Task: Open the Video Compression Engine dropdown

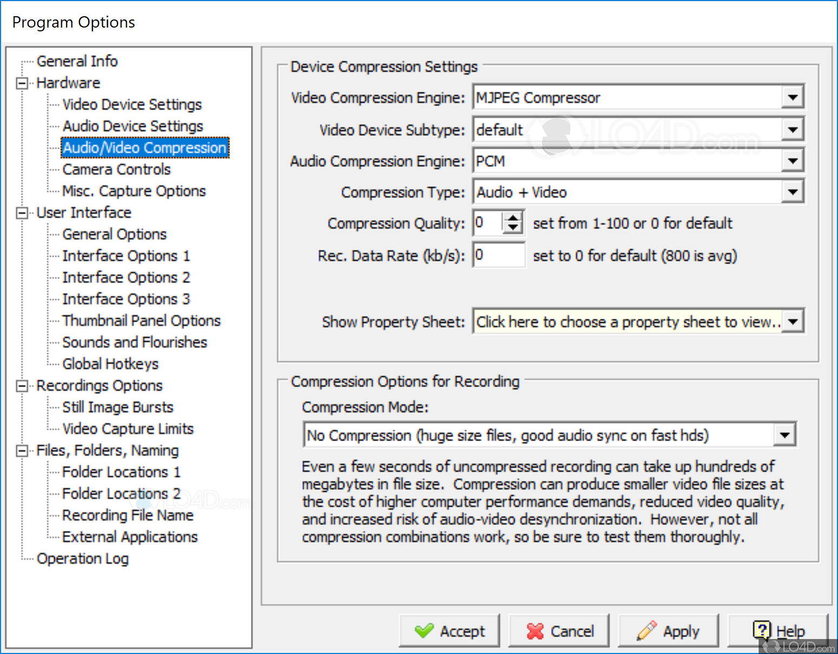Action: pos(793,98)
